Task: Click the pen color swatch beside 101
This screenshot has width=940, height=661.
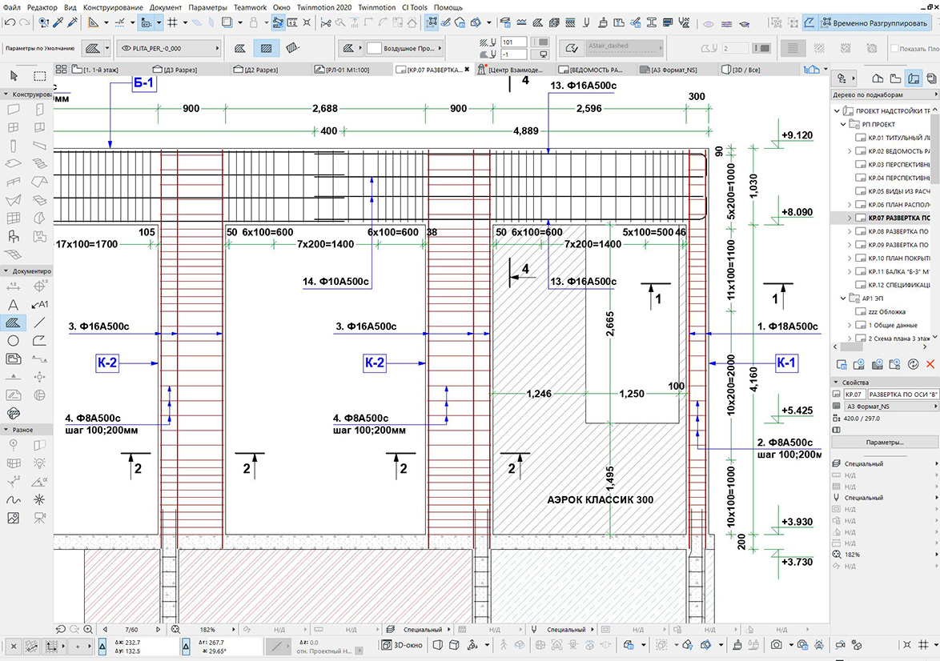Action: pos(540,42)
